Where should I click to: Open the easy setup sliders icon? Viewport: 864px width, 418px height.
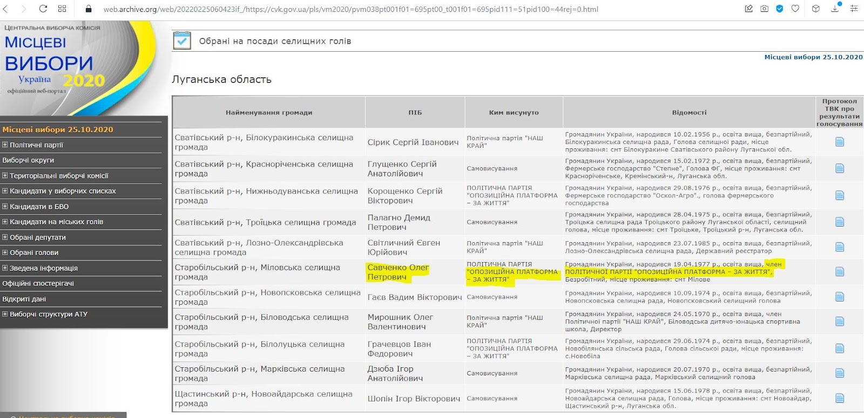click(854, 9)
